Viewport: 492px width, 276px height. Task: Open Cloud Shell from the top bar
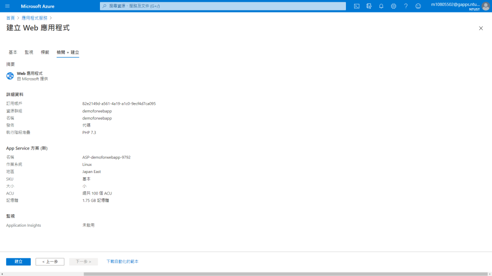tap(357, 6)
